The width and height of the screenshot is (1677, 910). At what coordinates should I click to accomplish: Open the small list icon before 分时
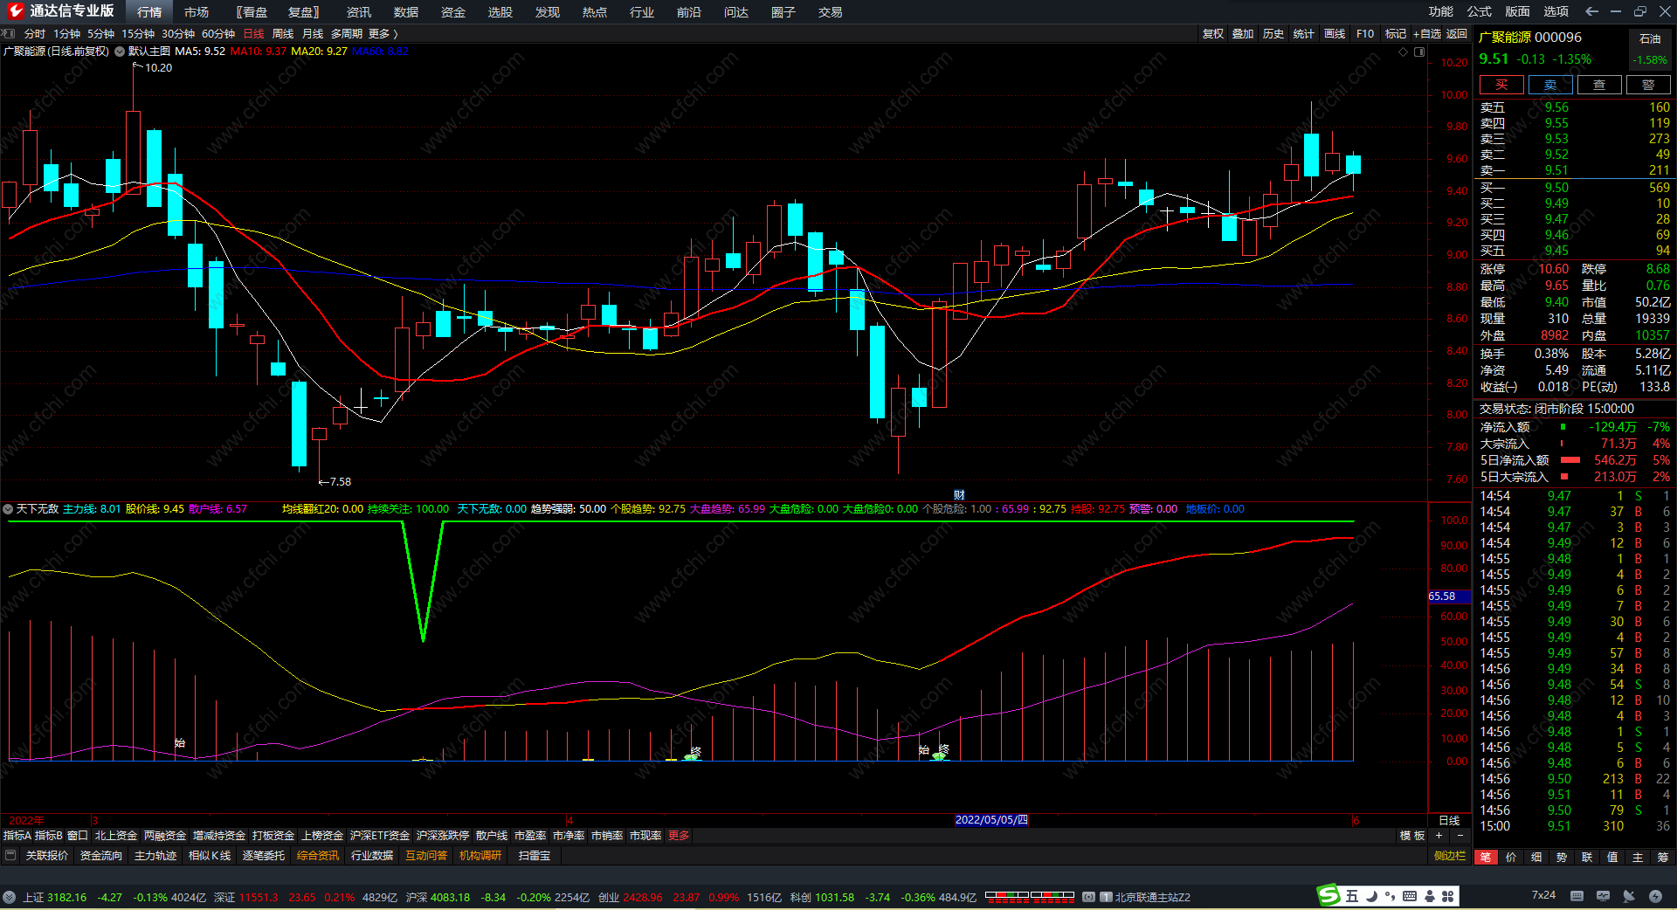tap(9, 33)
